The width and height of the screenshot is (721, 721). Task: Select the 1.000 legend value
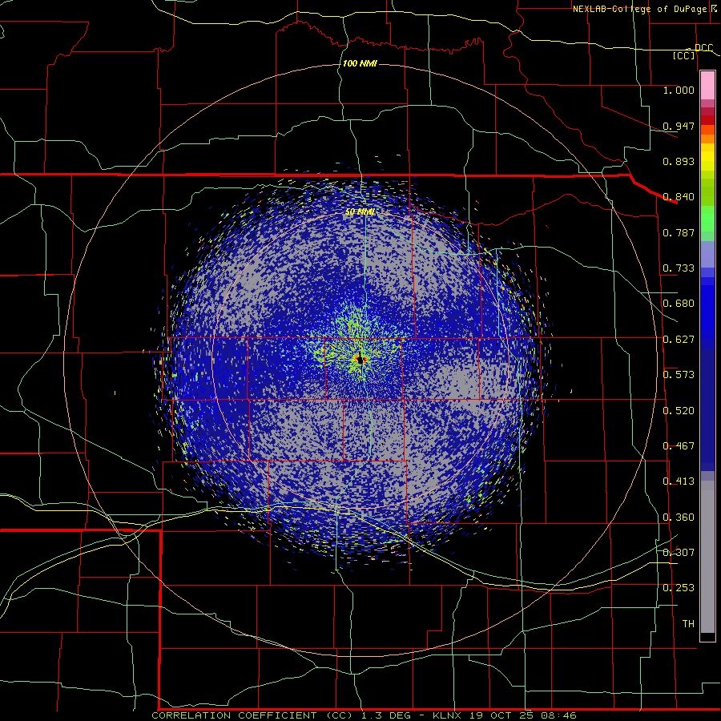point(679,90)
